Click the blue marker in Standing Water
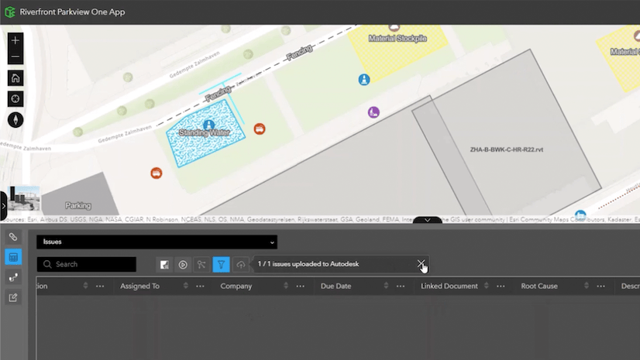 tap(208, 125)
